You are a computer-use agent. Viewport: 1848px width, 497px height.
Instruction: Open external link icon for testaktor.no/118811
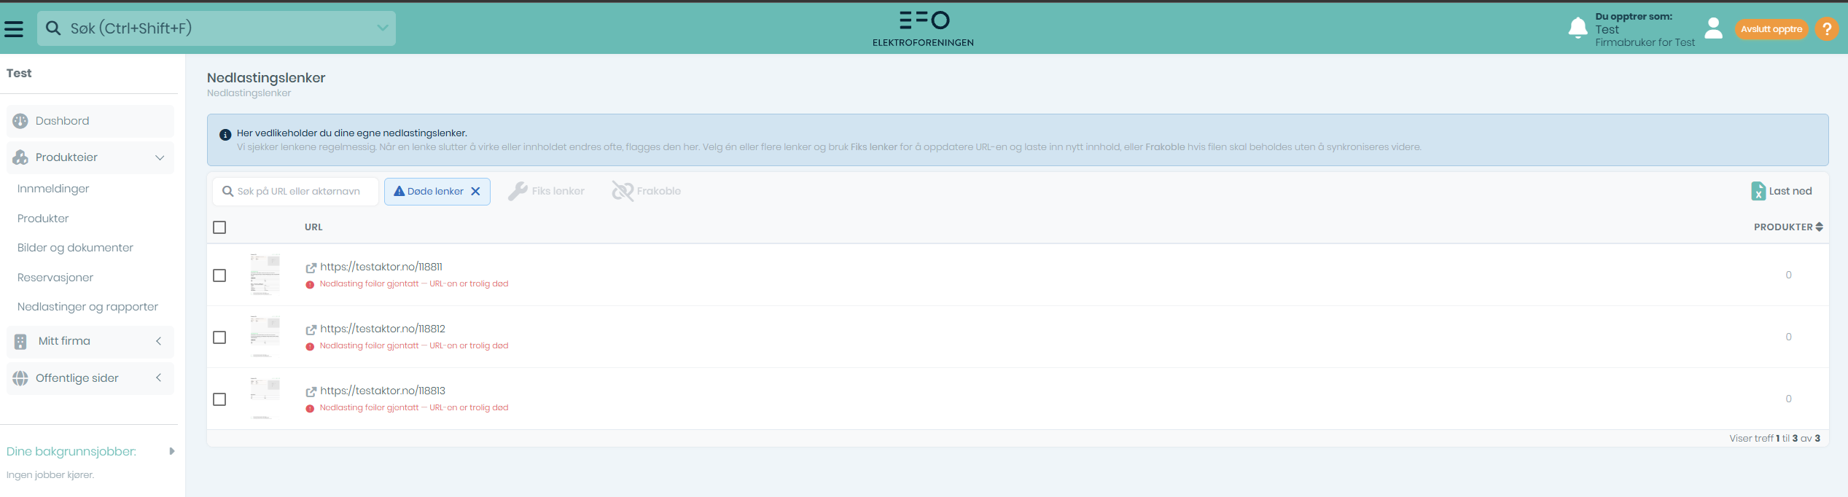tap(311, 267)
